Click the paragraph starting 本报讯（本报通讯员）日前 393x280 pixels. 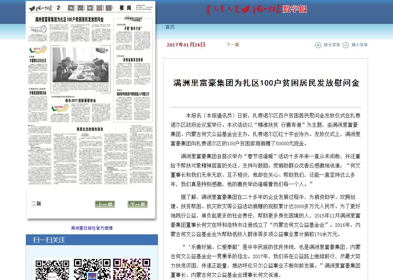pyautogui.click(x=265, y=130)
